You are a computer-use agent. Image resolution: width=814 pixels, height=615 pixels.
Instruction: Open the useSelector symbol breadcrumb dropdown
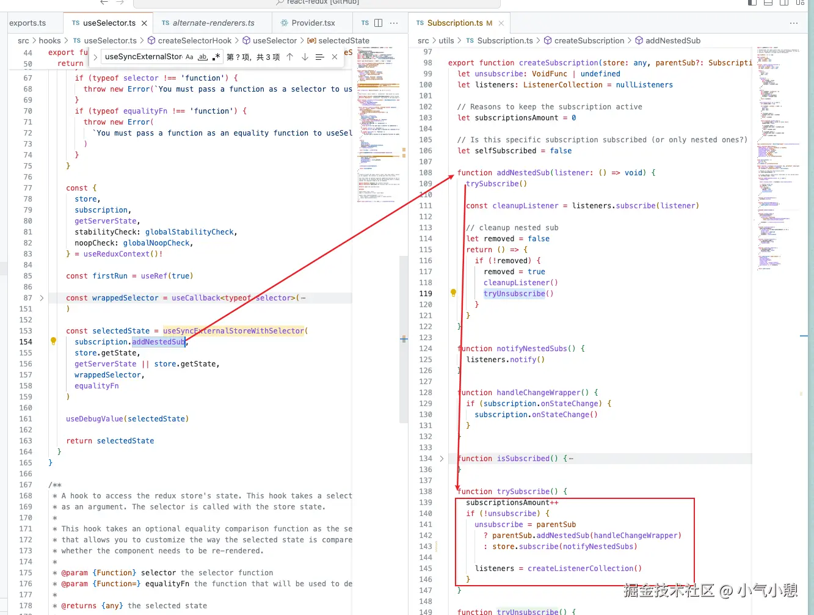pos(269,41)
